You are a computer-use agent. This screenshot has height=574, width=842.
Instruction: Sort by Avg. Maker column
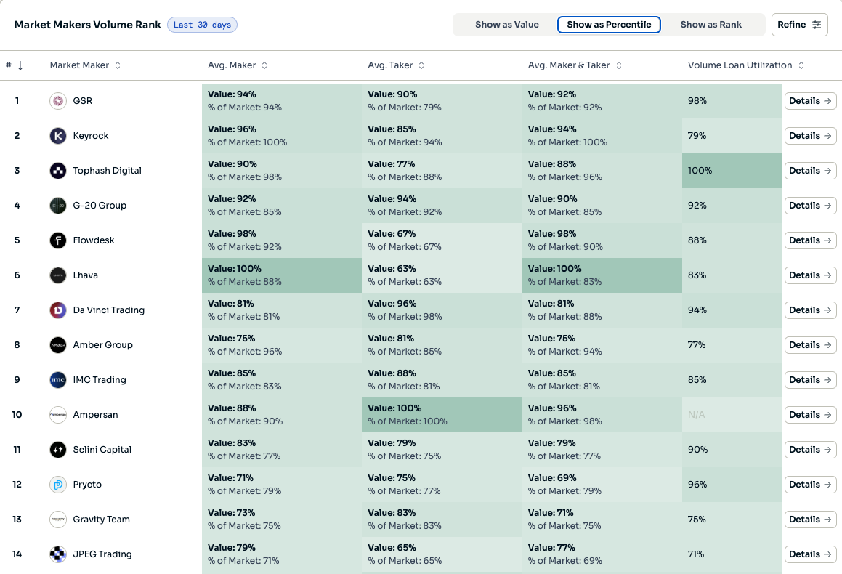[238, 65]
